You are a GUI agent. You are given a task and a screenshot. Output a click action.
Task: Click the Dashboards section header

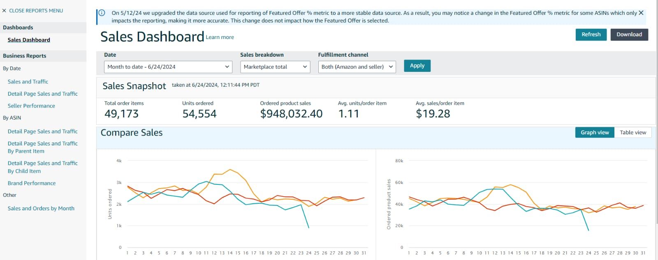(x=18, y=28)
